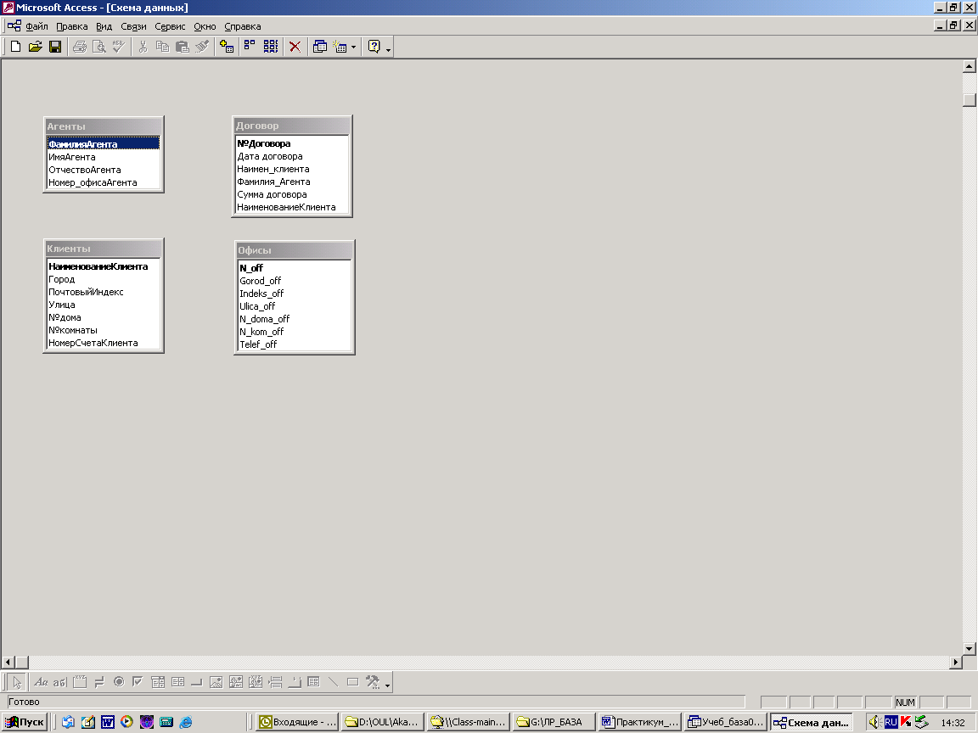Select the Bound Object Frame tool
The width and height of the screenshot is (978, 733).
click(x=255, y=682)
